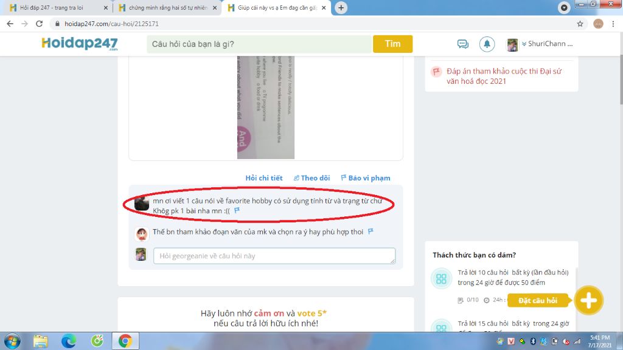This screenshot has width=623, height=350.
Task: Reload the page with refresh icon
Action: point(39,24)
